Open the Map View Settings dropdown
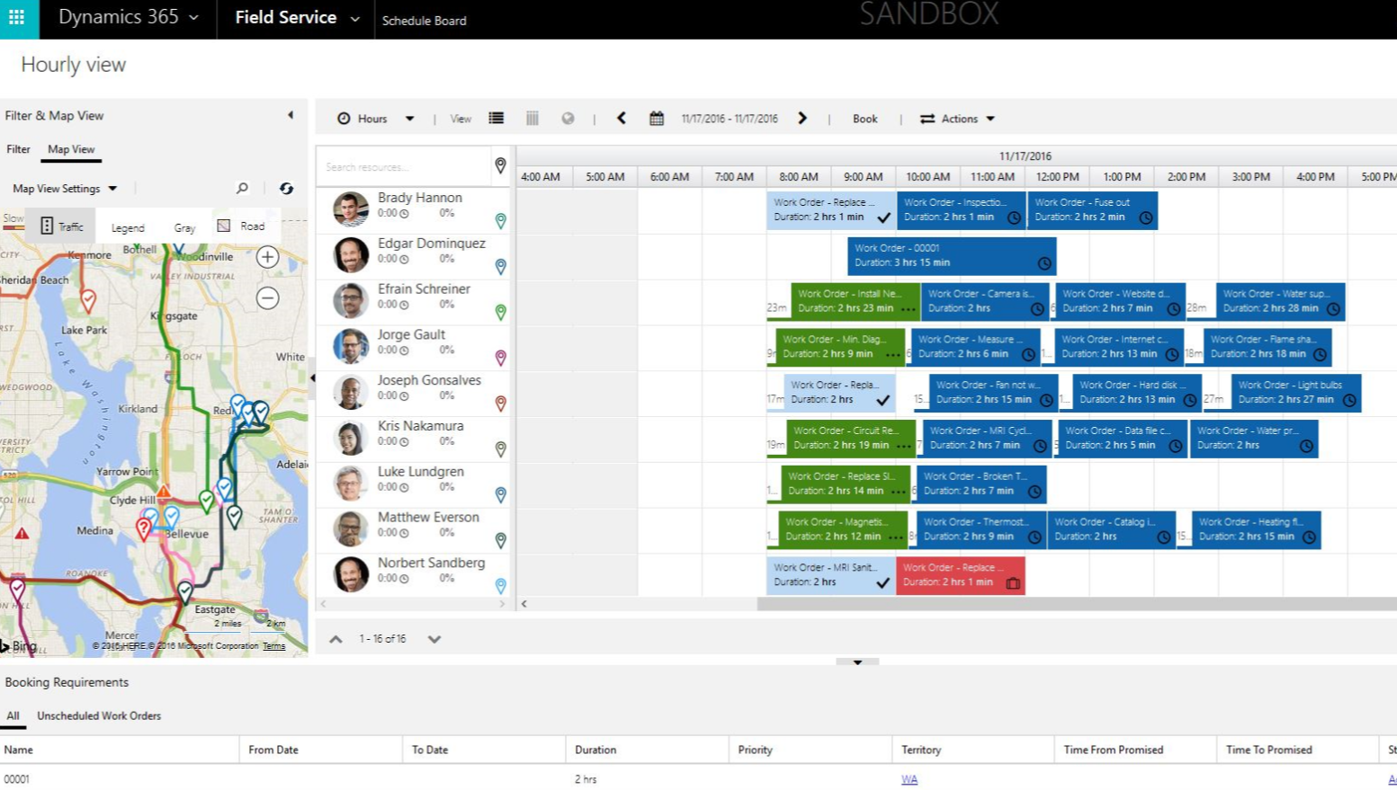The height and width of the screenshot is (790, 1397). [x=65, y=189]
